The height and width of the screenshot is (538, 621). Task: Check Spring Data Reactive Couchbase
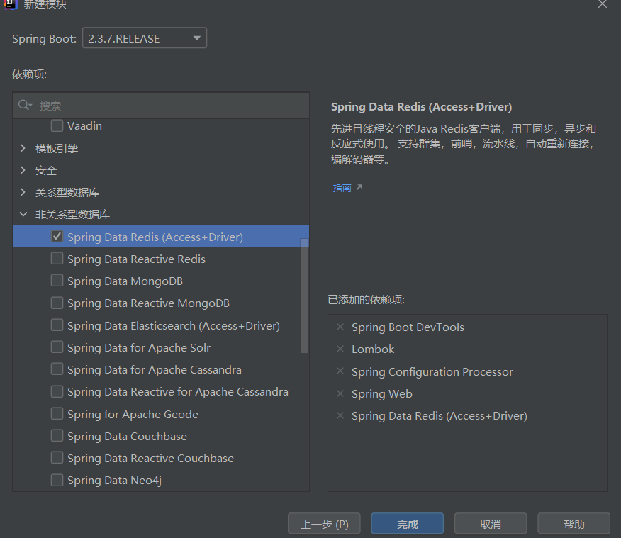coord(57,458)
